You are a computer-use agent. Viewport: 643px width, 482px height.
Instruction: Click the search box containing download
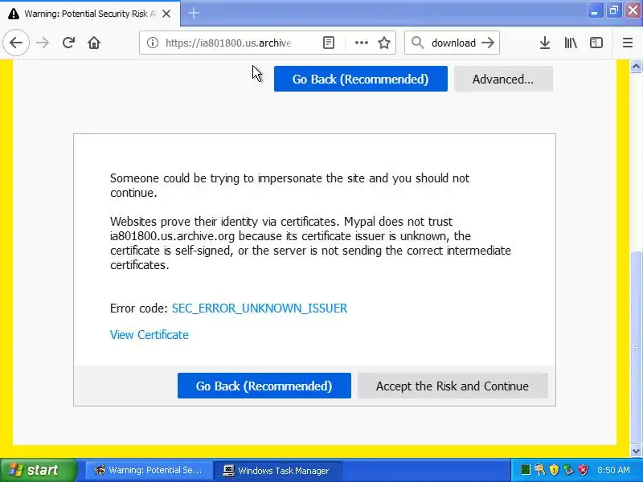click(453, 43)
